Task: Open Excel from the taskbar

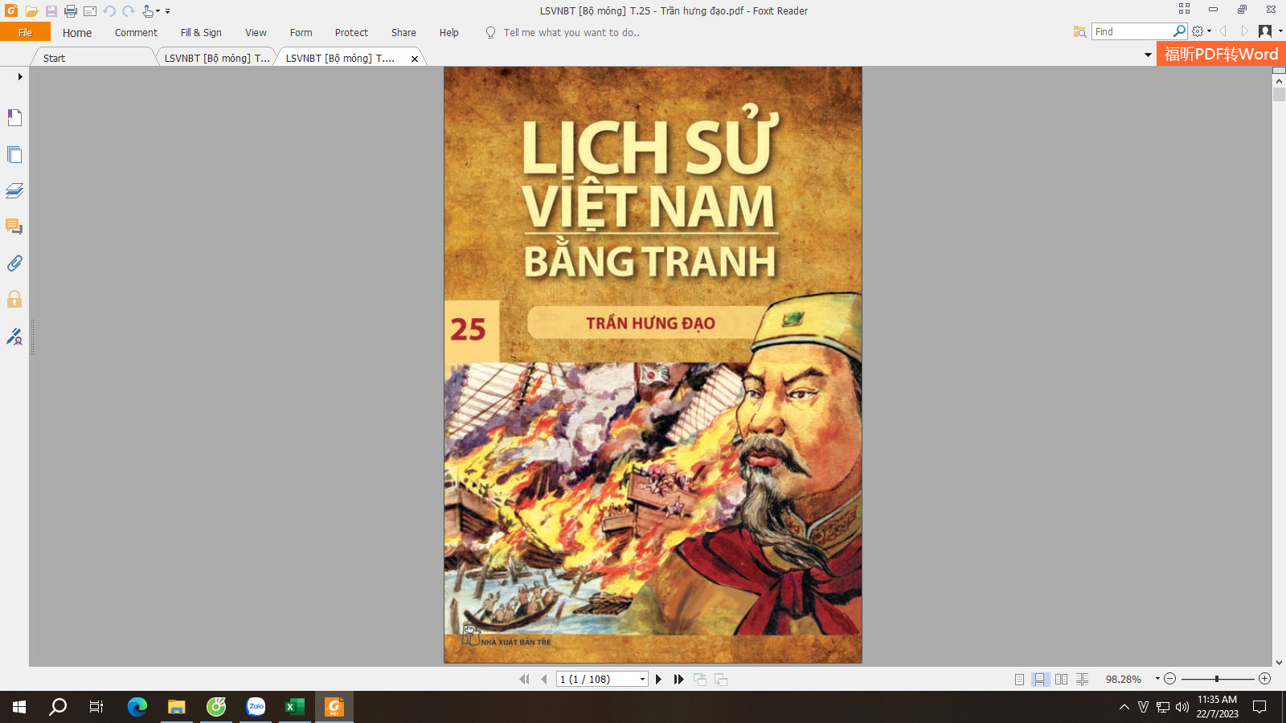Action: pyautogui.click(x=295, y=707)
